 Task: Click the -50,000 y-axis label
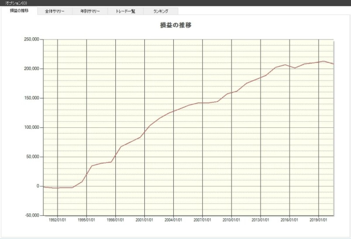click(x=32, y=215)
